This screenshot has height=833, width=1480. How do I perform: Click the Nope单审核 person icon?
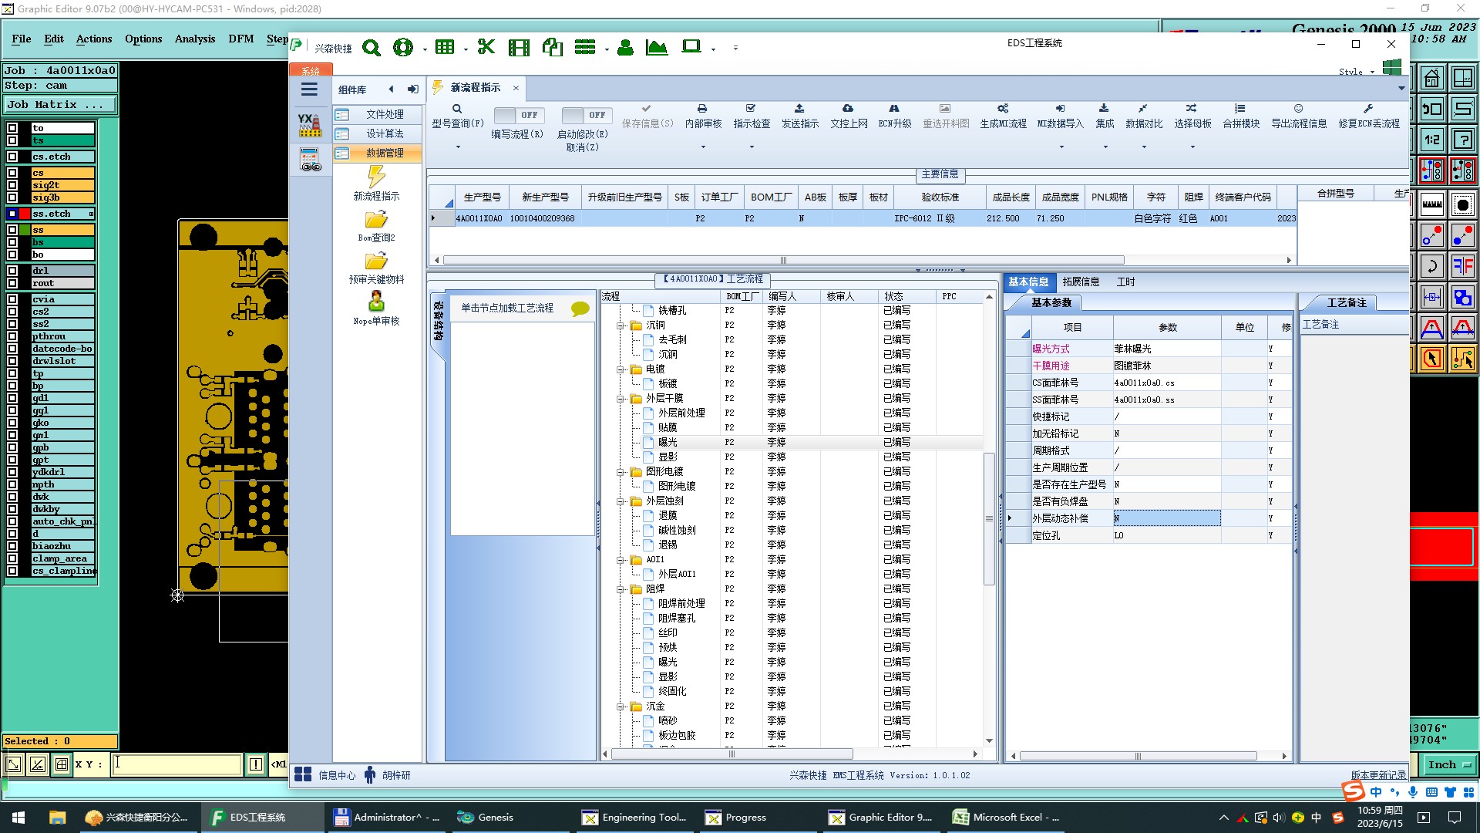coord(376,301)
